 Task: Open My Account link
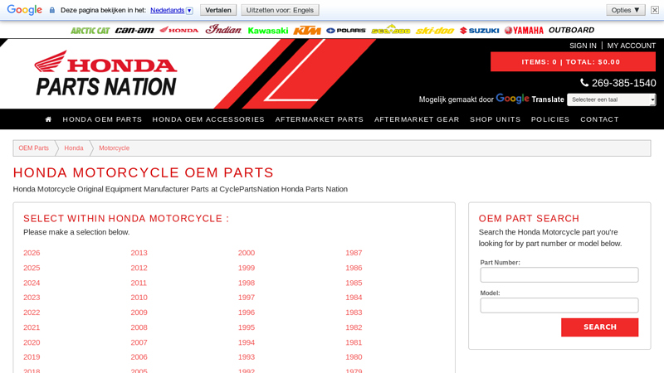(x=632, y=46)
